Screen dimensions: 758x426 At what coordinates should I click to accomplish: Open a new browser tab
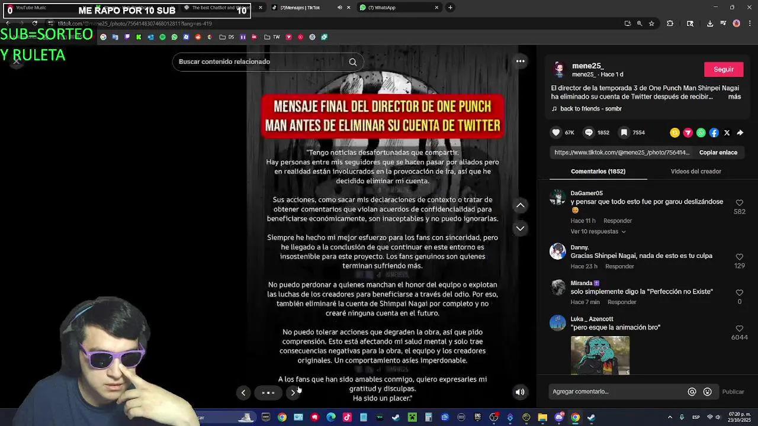(x=450, y=8)
